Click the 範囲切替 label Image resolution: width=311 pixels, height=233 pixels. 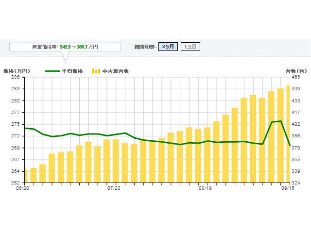(144, 47)
